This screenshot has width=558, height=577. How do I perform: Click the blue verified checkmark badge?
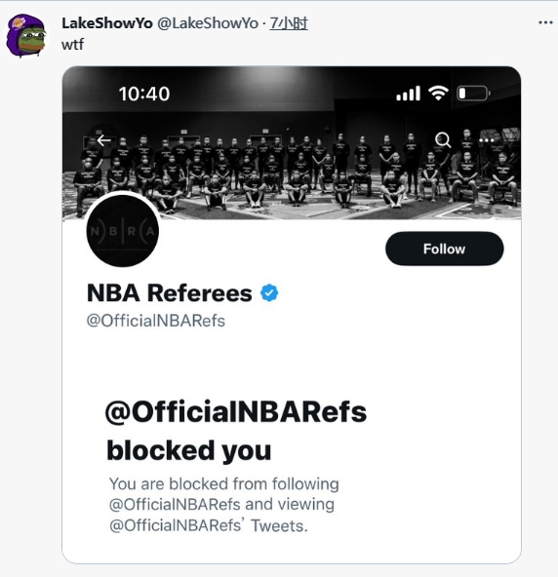tap(269, 293)
